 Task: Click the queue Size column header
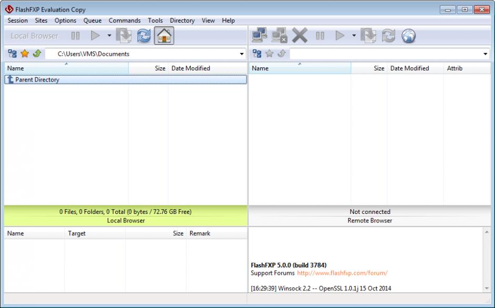click(156, 233)
